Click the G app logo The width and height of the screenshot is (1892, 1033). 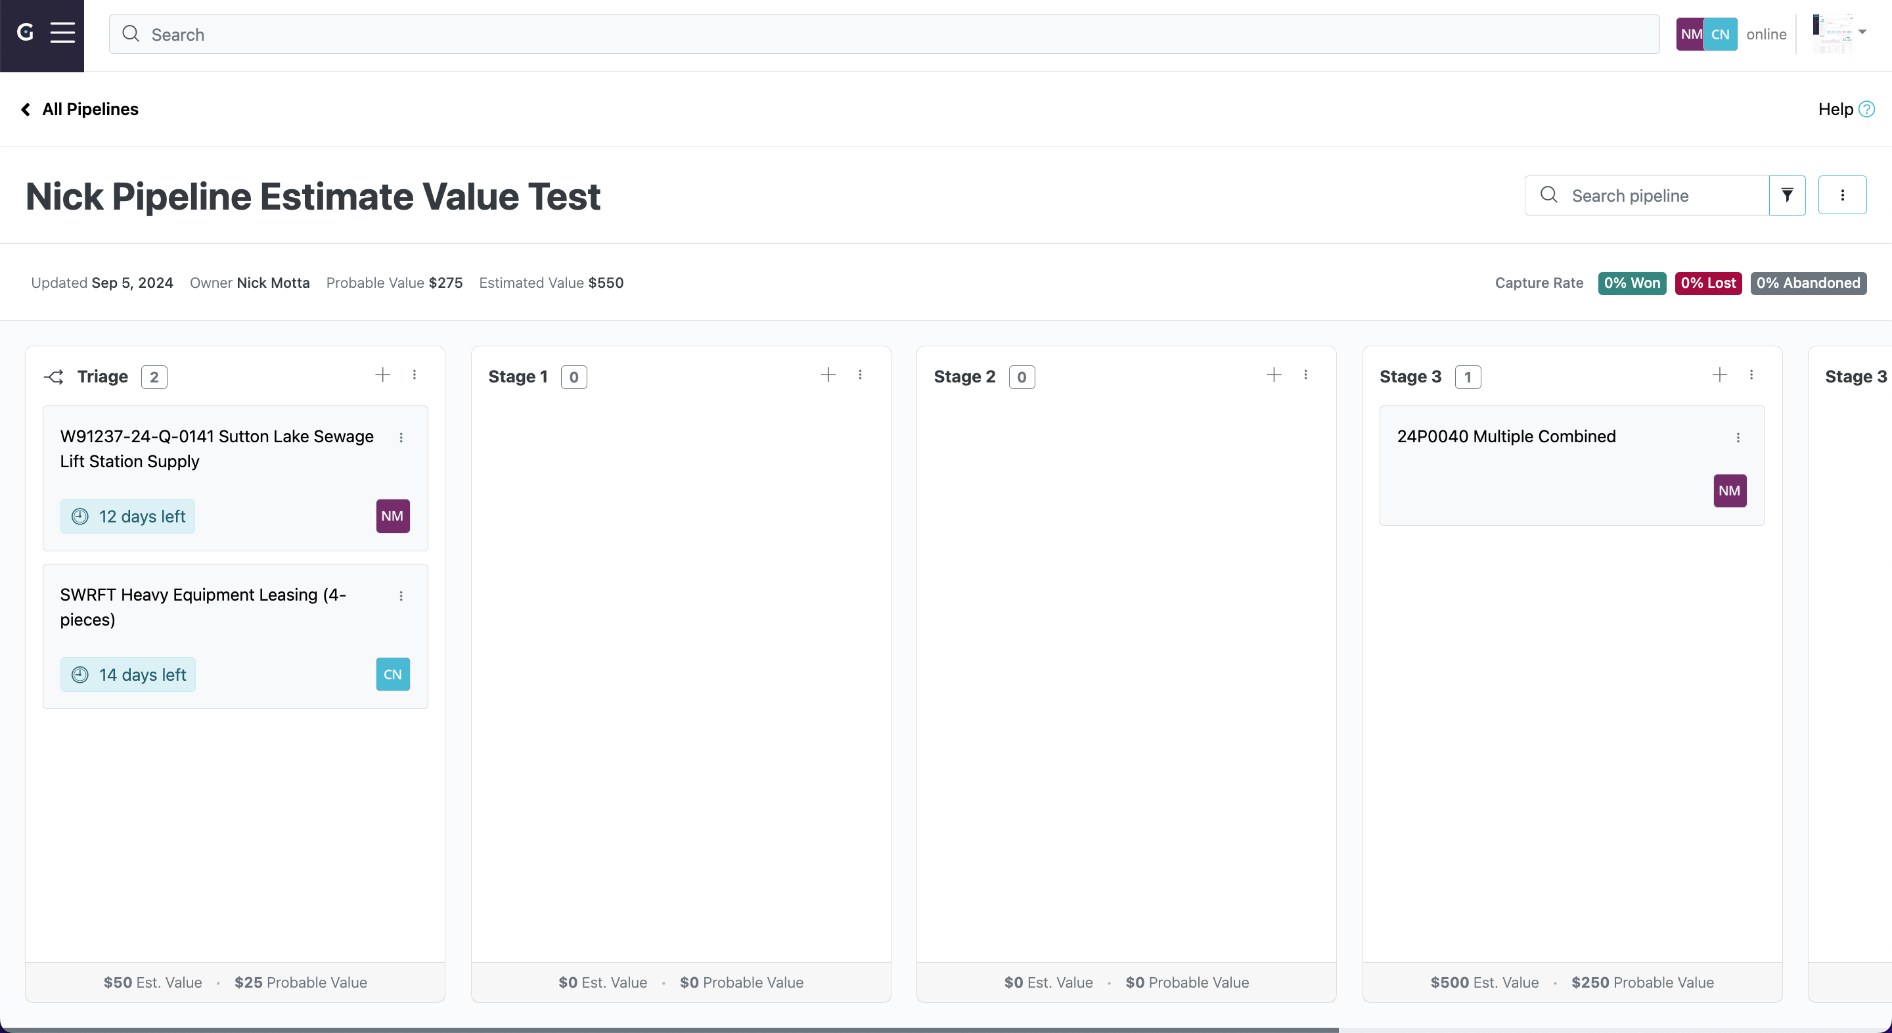pyautogui.click(x=25, y=33)
